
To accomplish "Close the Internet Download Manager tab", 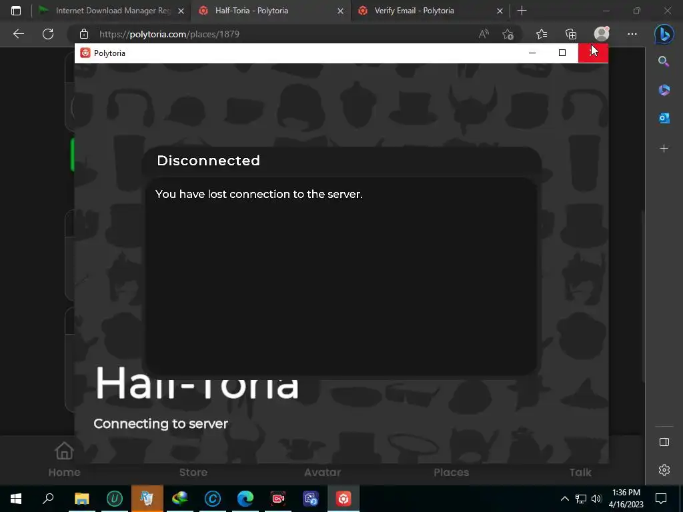I will point(181,11).
